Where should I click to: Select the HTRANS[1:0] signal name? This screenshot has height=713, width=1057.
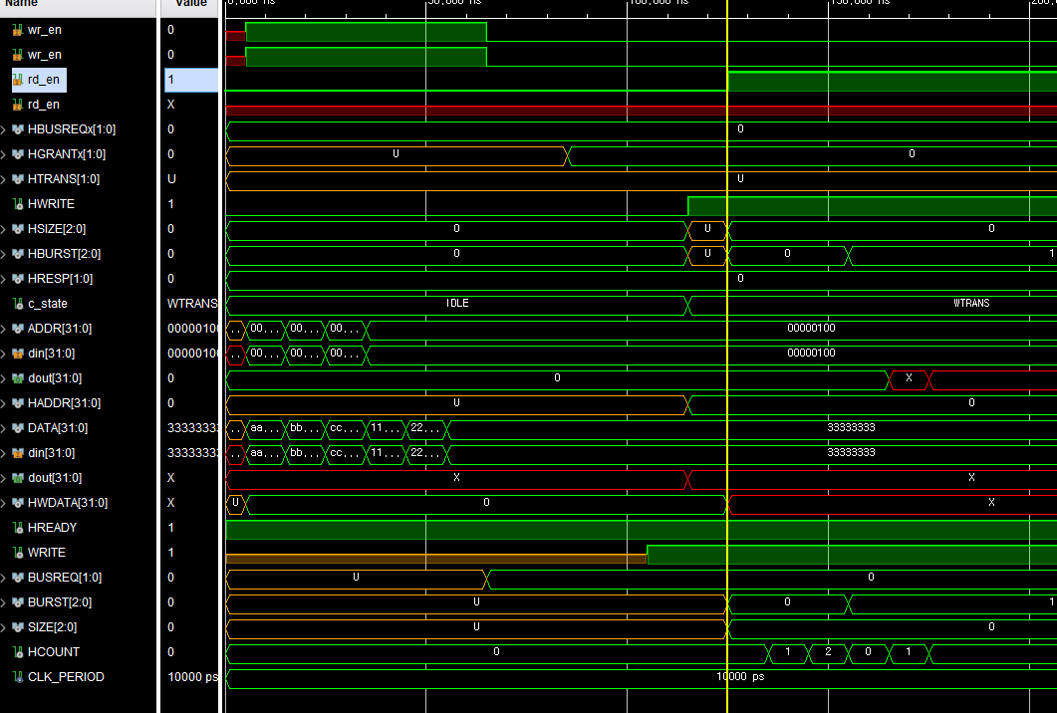[x=64, y=178]
